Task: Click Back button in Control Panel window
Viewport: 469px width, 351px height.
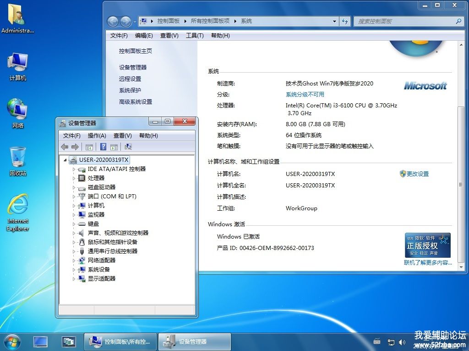Action: pos(113,21)
